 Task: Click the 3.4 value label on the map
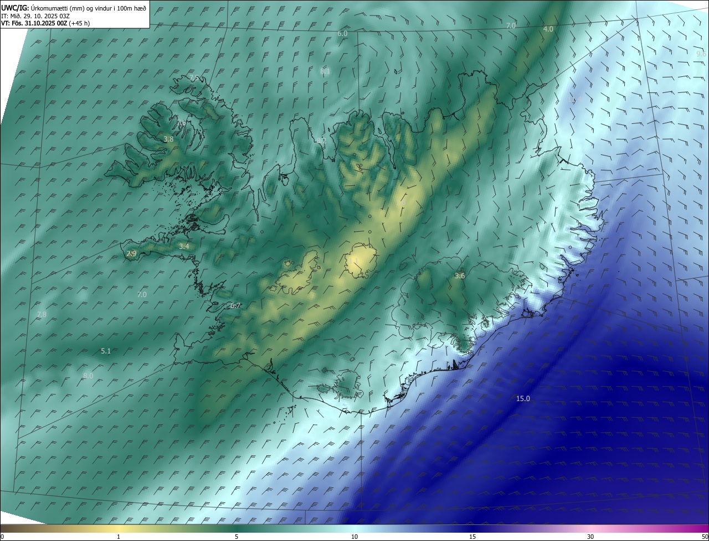(184, 247)
